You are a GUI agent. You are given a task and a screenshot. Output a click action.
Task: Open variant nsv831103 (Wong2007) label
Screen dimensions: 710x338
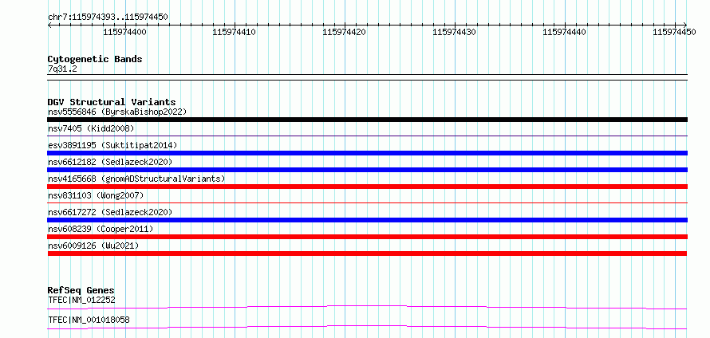point(96,195)
